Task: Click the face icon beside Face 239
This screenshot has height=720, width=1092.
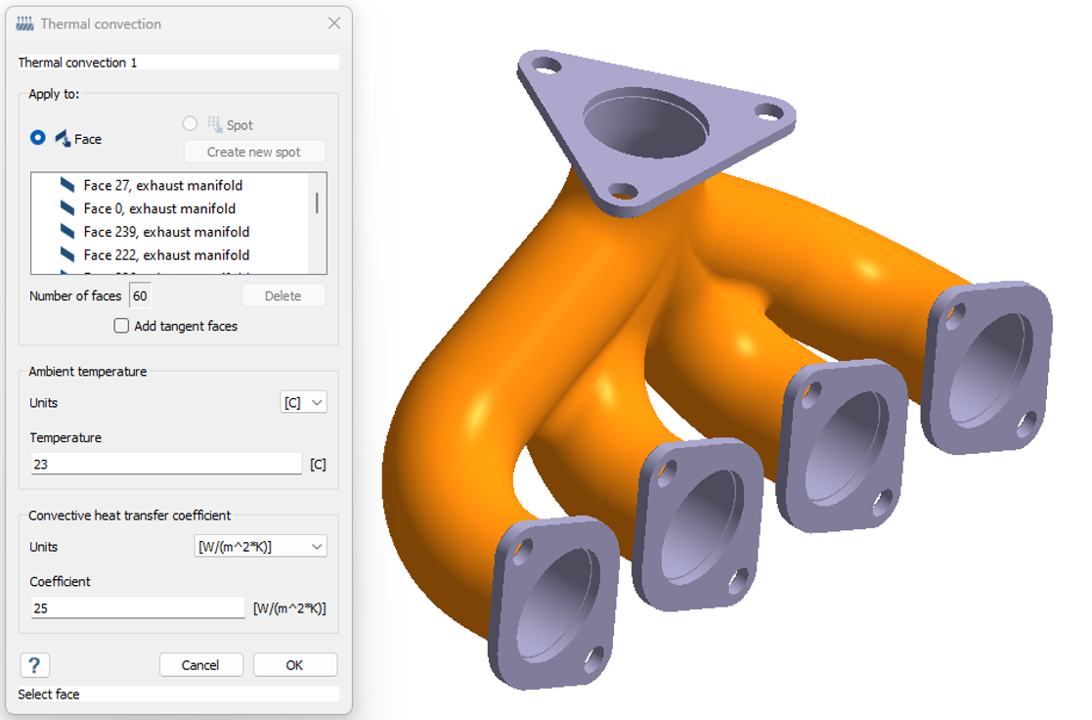Action: (67, 232)
